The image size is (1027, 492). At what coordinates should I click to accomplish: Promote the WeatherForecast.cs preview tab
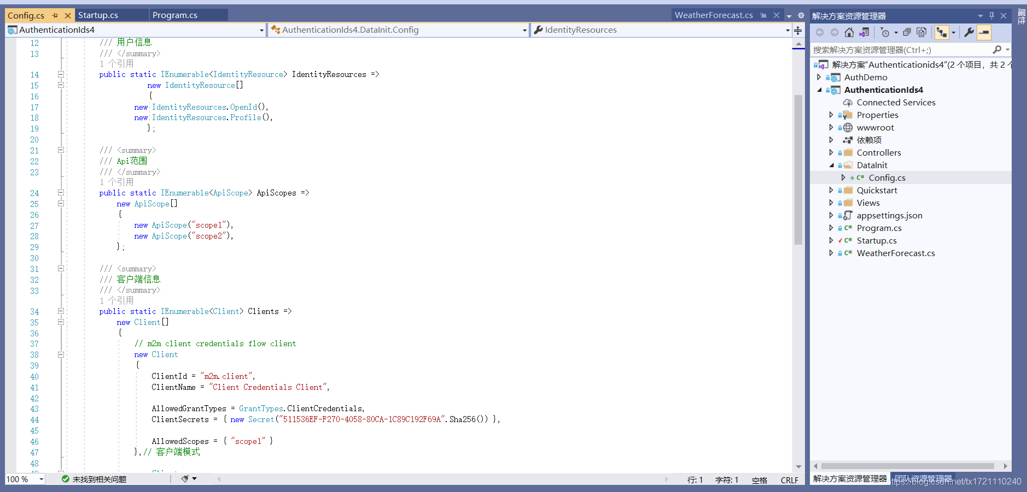coord(763,15)
